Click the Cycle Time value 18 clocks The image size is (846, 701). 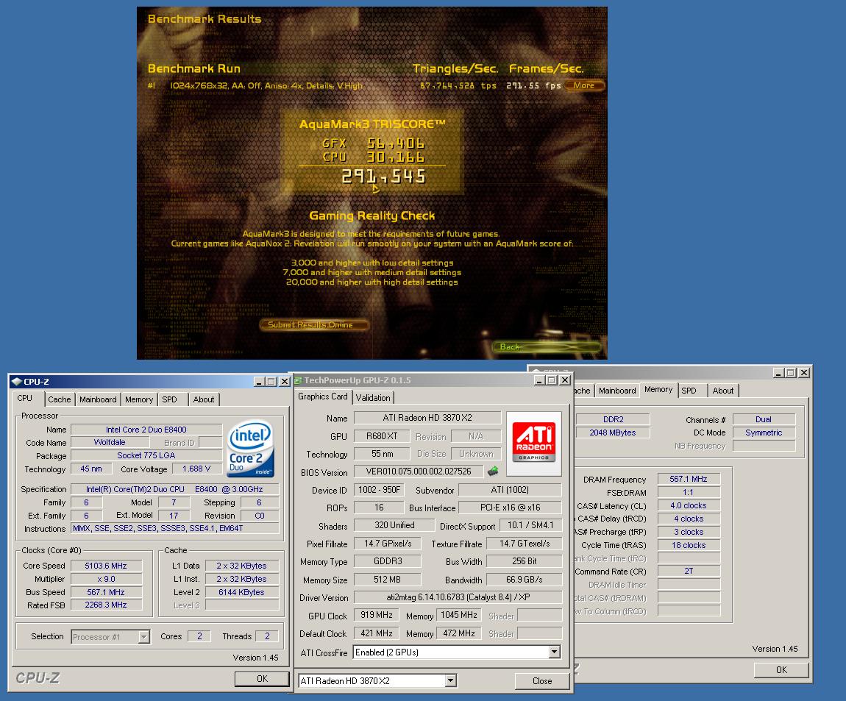[x=689, y=545]
